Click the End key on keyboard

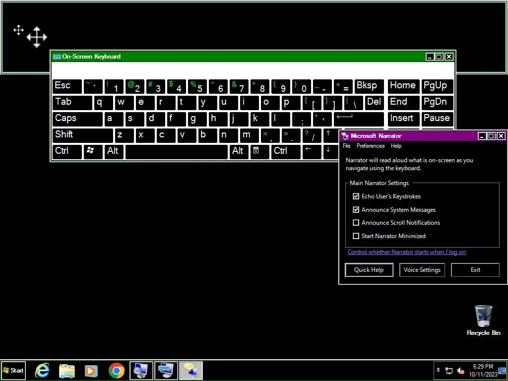pos(404,103)
